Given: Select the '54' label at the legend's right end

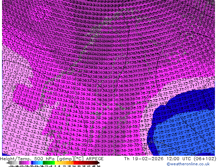Looking at the screenshot, I should point(98,166).
